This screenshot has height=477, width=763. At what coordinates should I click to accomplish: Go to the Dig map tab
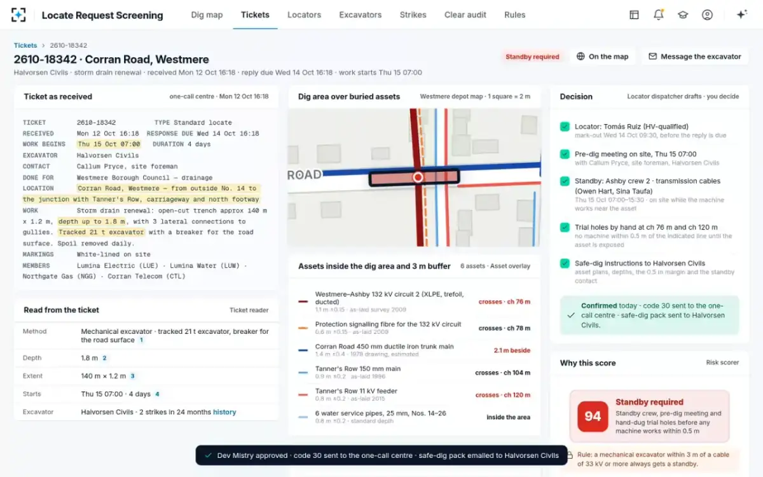click(x=207, y=15)
